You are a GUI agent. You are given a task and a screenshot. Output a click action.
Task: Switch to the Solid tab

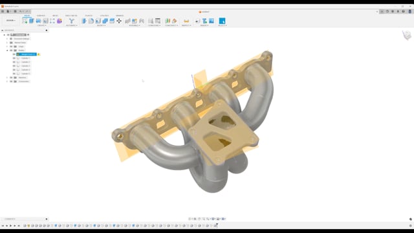[27, 16]
